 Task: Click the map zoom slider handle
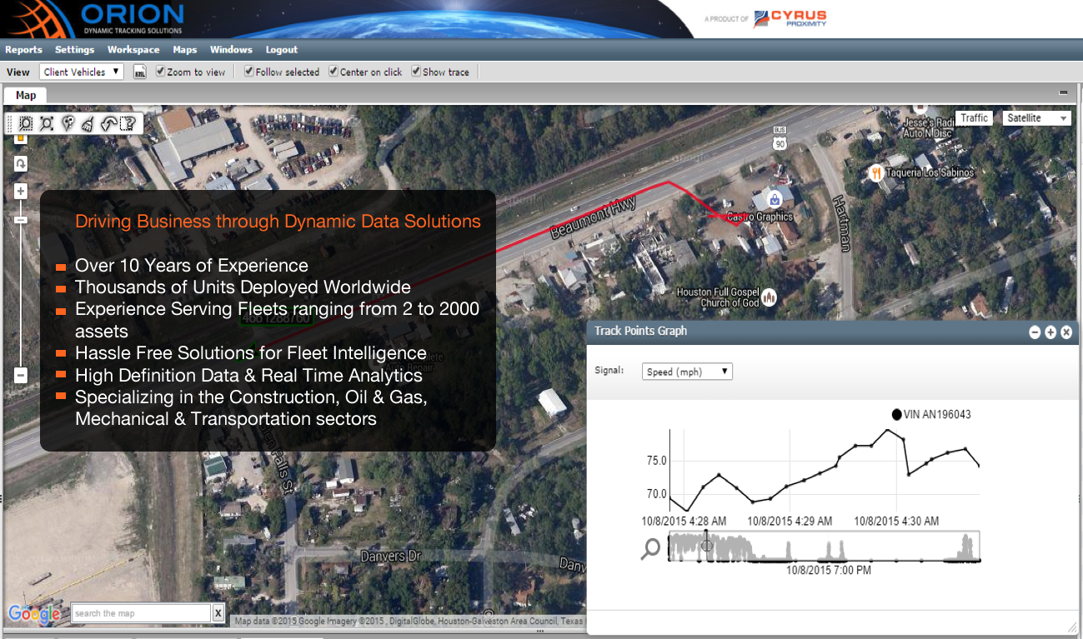pyautogui.click(x=21, y=220)
